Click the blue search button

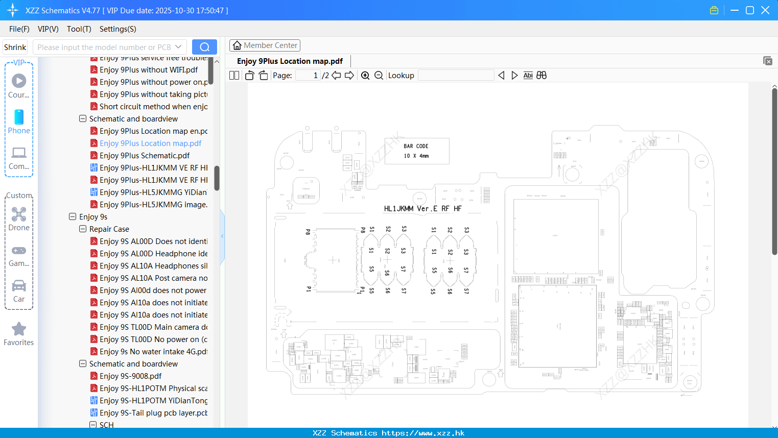pyautogui.click(x=204, y=47)
